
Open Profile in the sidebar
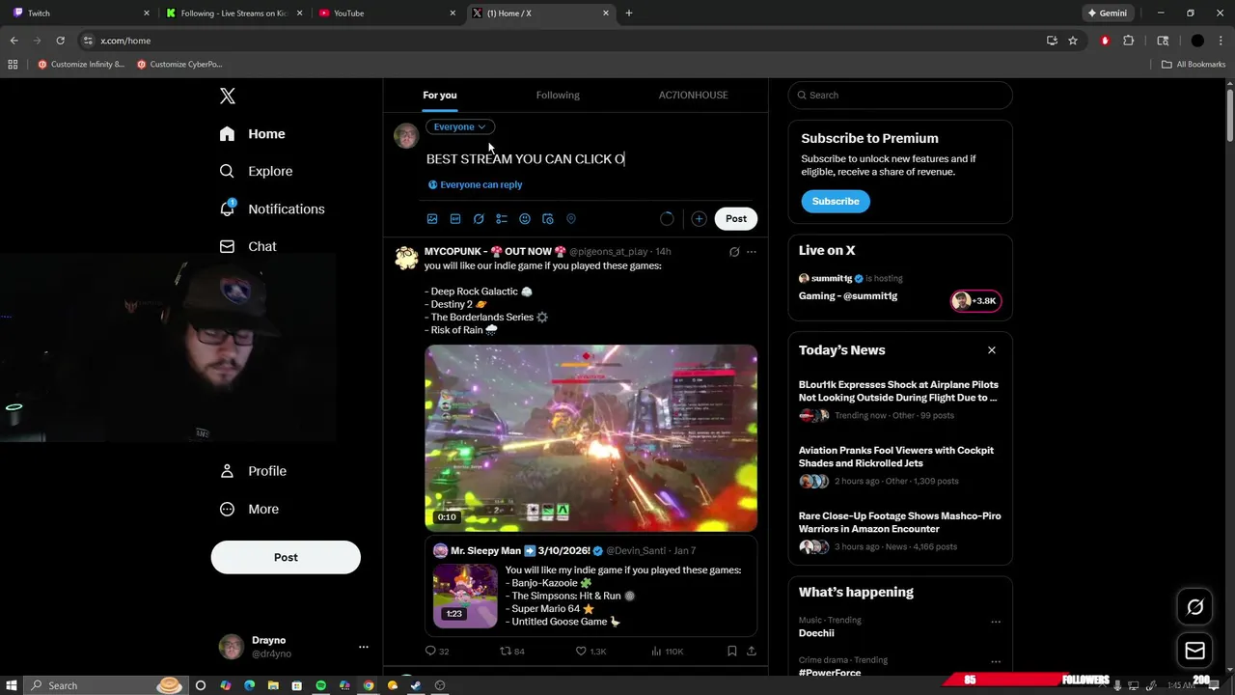click(x=254, y=471)
